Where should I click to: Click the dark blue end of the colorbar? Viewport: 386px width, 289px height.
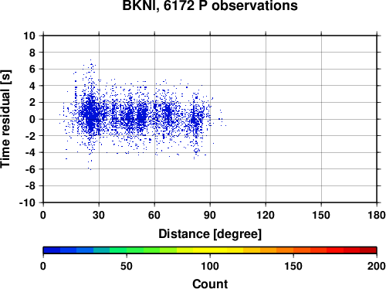click(x=52, y=250)
